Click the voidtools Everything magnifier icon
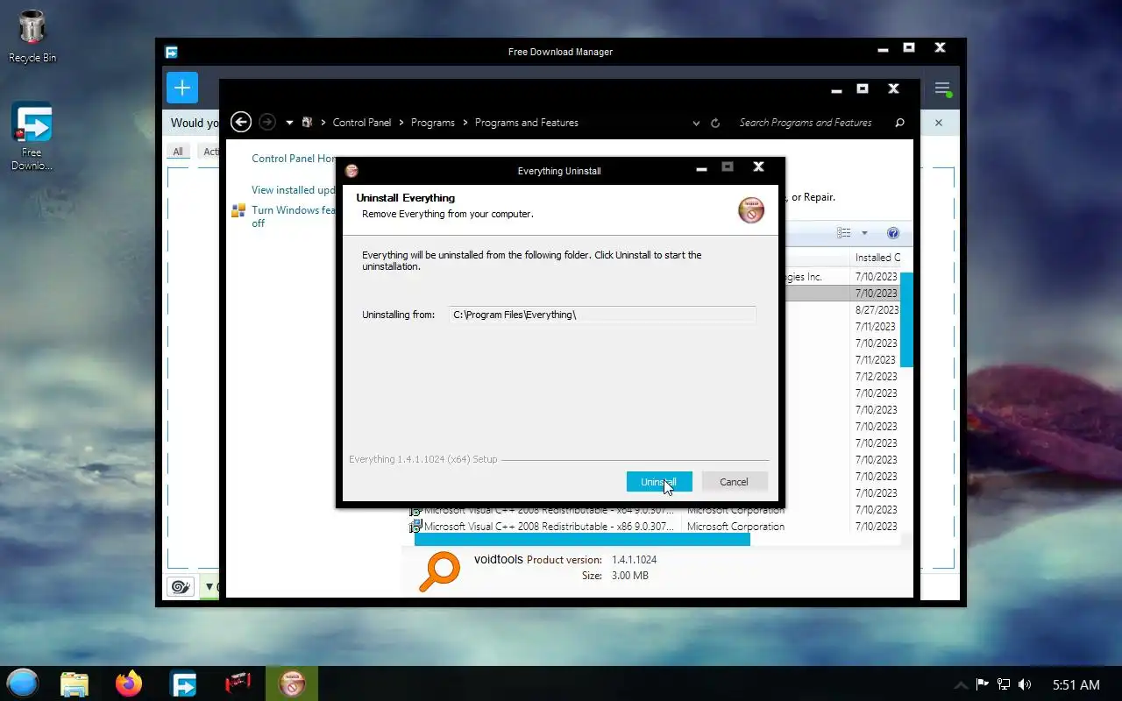Image resolution: width=1122 pixels, height=701 pixels. tap(439, 571)
